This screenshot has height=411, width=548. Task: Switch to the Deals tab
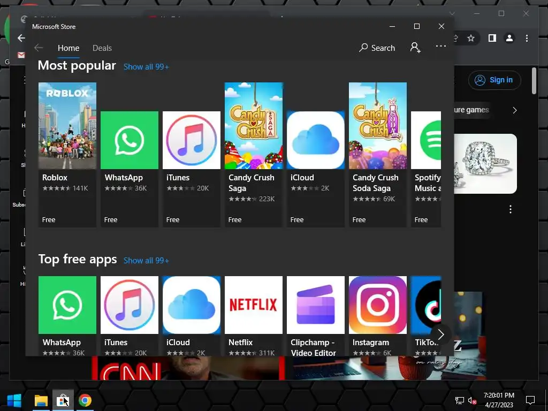pos(102,48)
